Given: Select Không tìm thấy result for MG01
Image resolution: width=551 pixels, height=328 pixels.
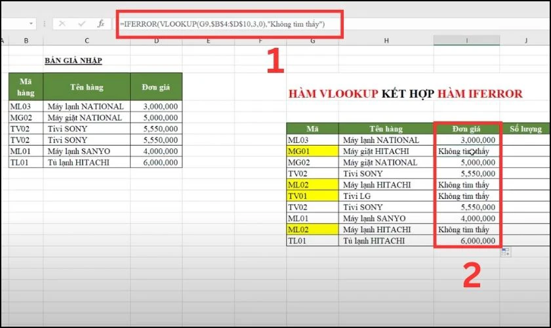Looking at the screenshot, I should point(466,151).
